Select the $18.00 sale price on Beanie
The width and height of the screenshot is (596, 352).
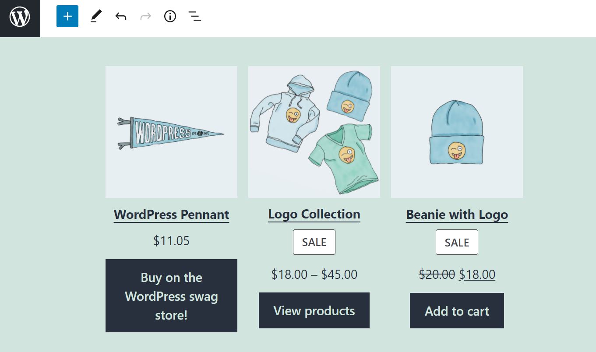477,274
